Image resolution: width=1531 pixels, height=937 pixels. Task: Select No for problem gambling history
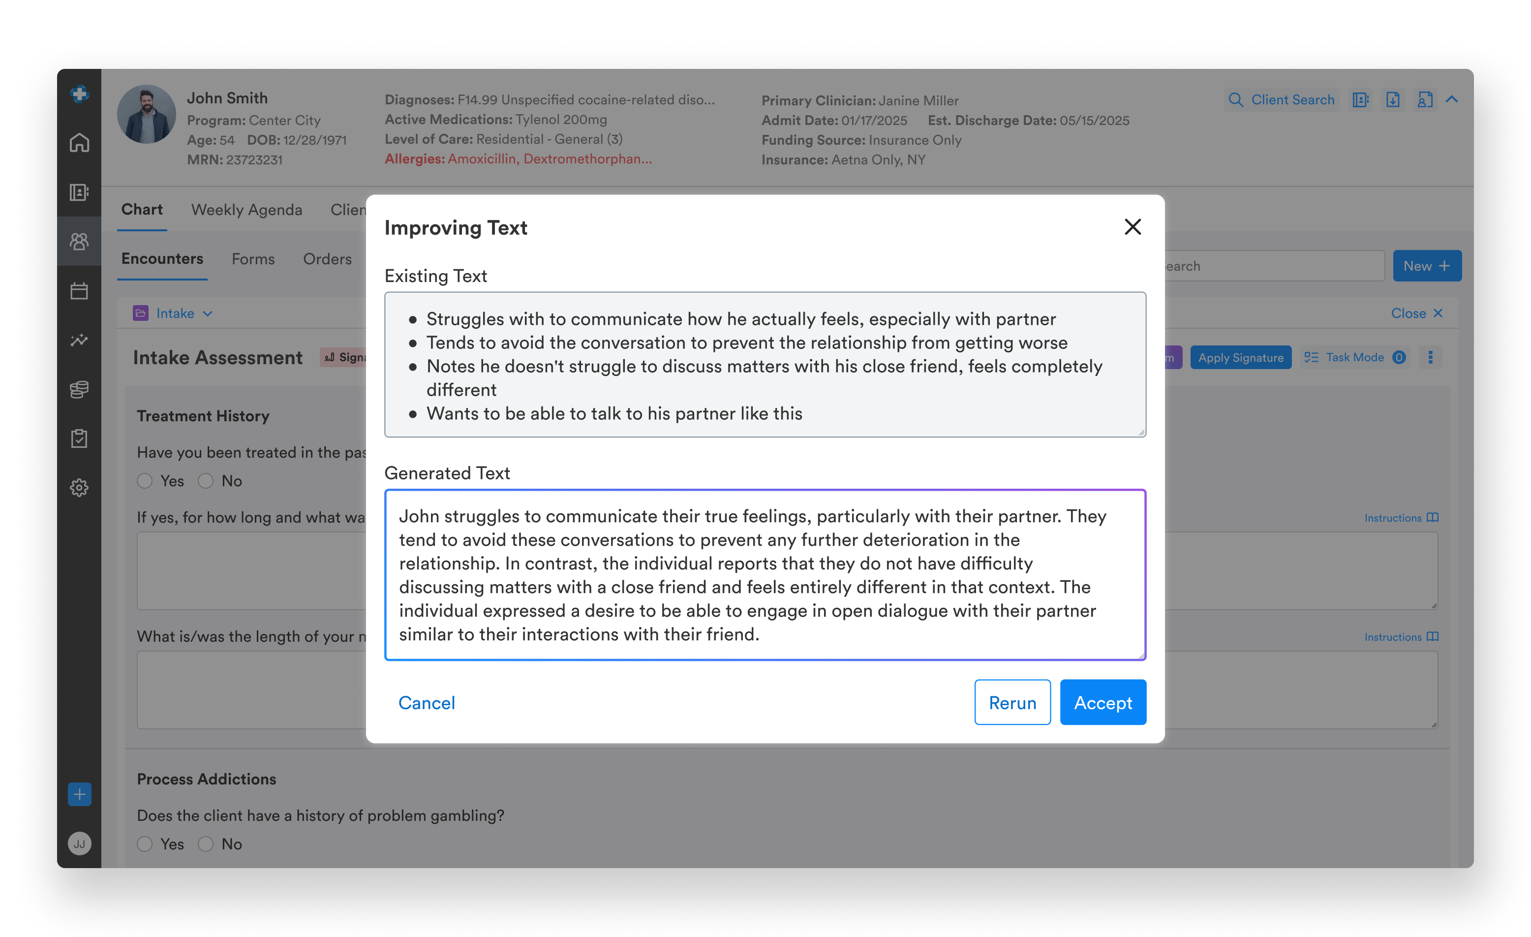(x=206, y=844)
